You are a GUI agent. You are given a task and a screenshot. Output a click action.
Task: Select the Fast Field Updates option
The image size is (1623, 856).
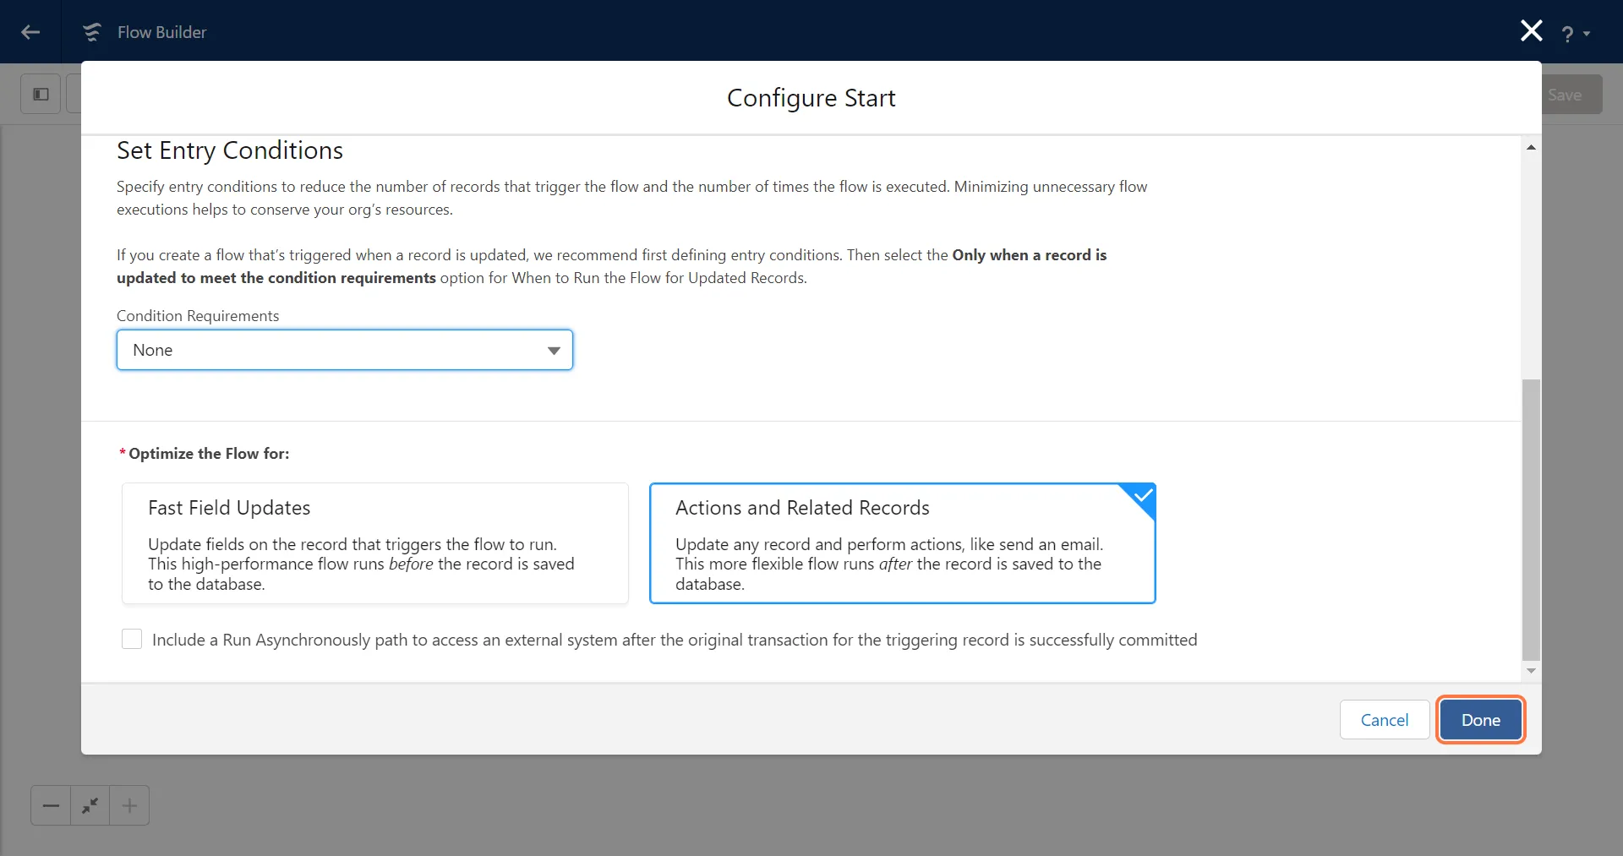click(x=375, y=543)
